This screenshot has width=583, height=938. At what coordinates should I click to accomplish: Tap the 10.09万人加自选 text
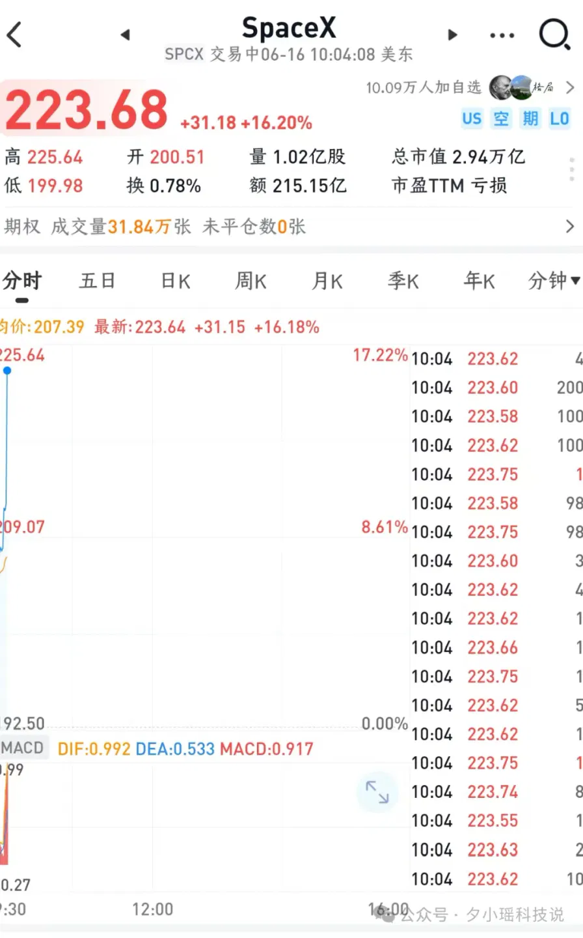pos(424,87)
